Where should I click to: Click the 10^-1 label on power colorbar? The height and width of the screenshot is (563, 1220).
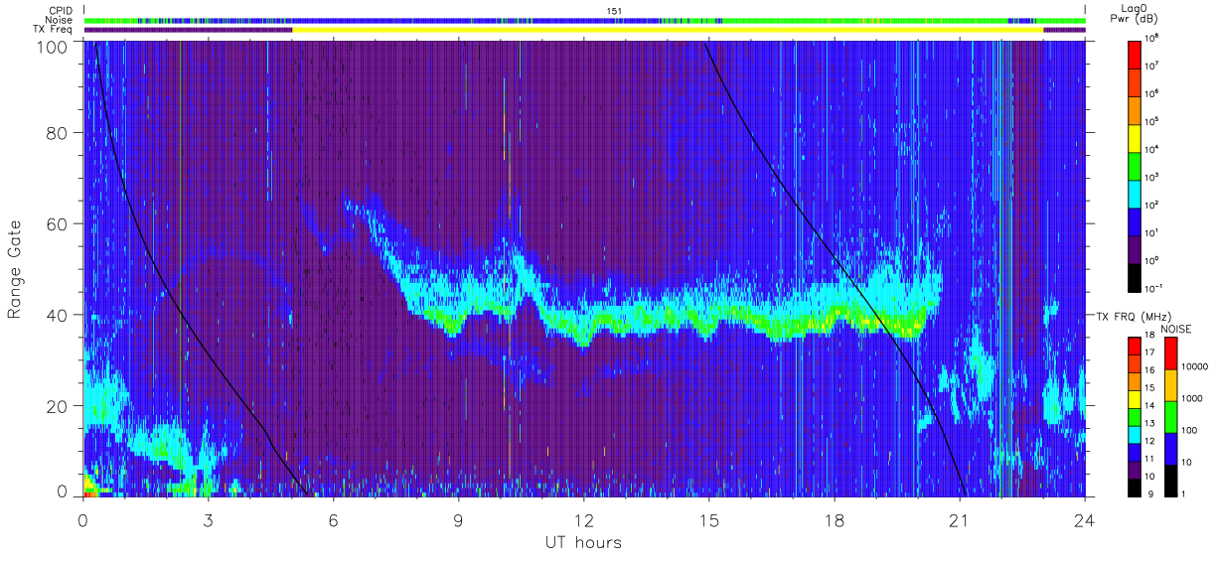1152,288
